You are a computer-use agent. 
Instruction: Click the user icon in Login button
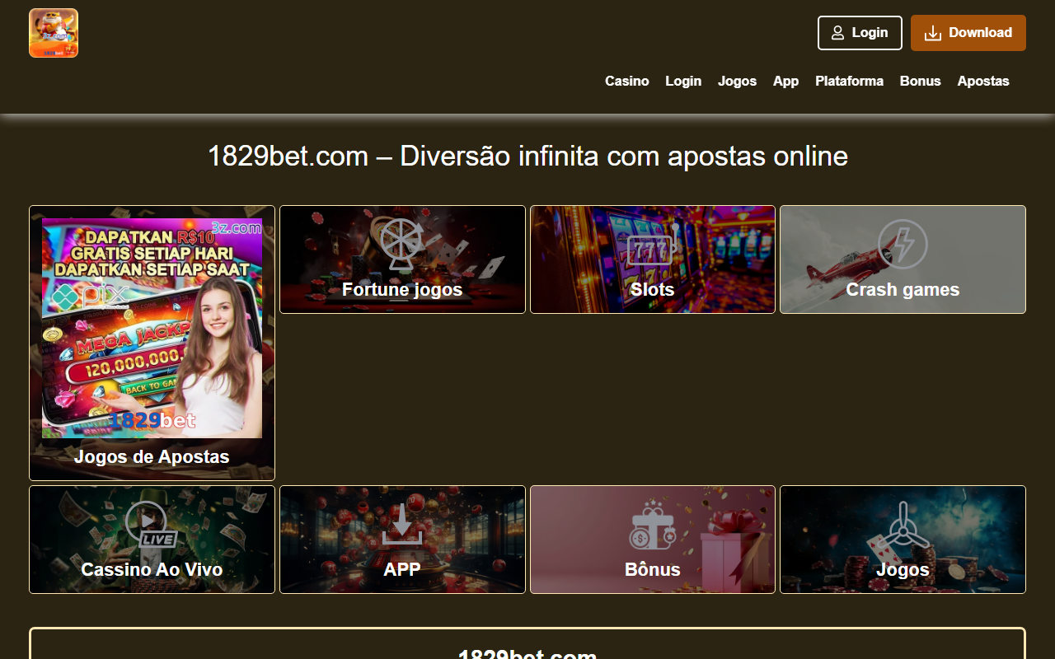pyautogui.click(x=838, y=33)
